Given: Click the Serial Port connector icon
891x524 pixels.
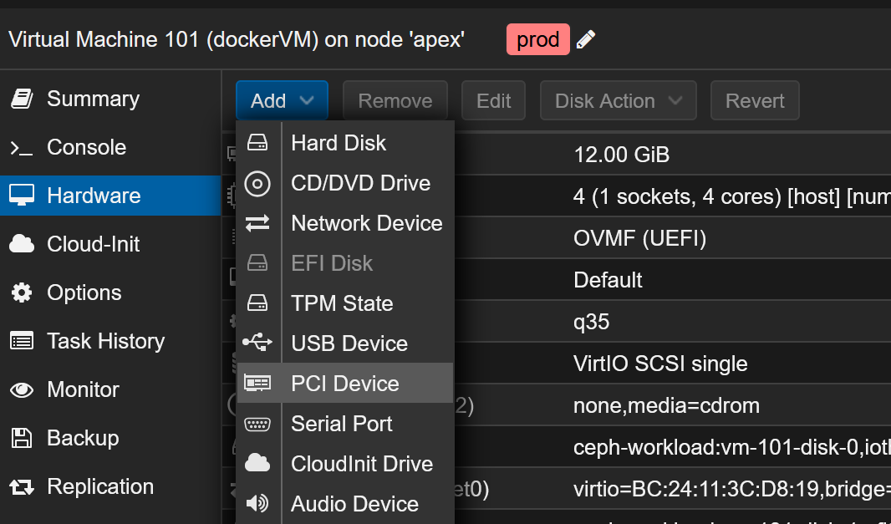Looking at the screenshot, I should (x=257, y=424).
